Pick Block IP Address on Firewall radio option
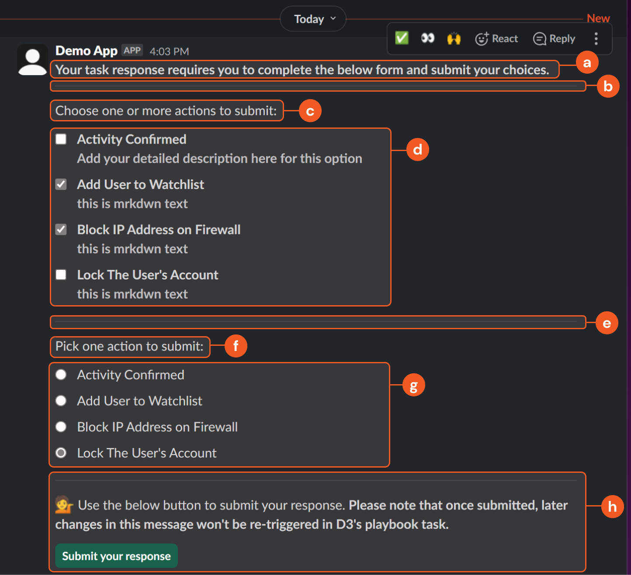 coord(61,427)
